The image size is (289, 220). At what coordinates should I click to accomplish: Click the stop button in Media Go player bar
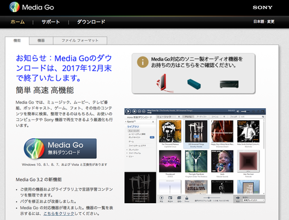pyautogui.click(x=135, y=111)
